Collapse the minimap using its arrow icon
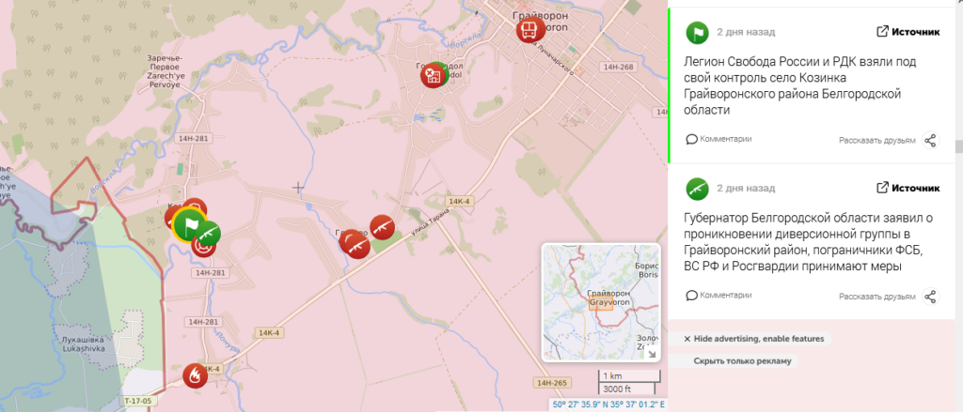The width and height of the screenshot is (963, 412). click(x=652, y=353)
